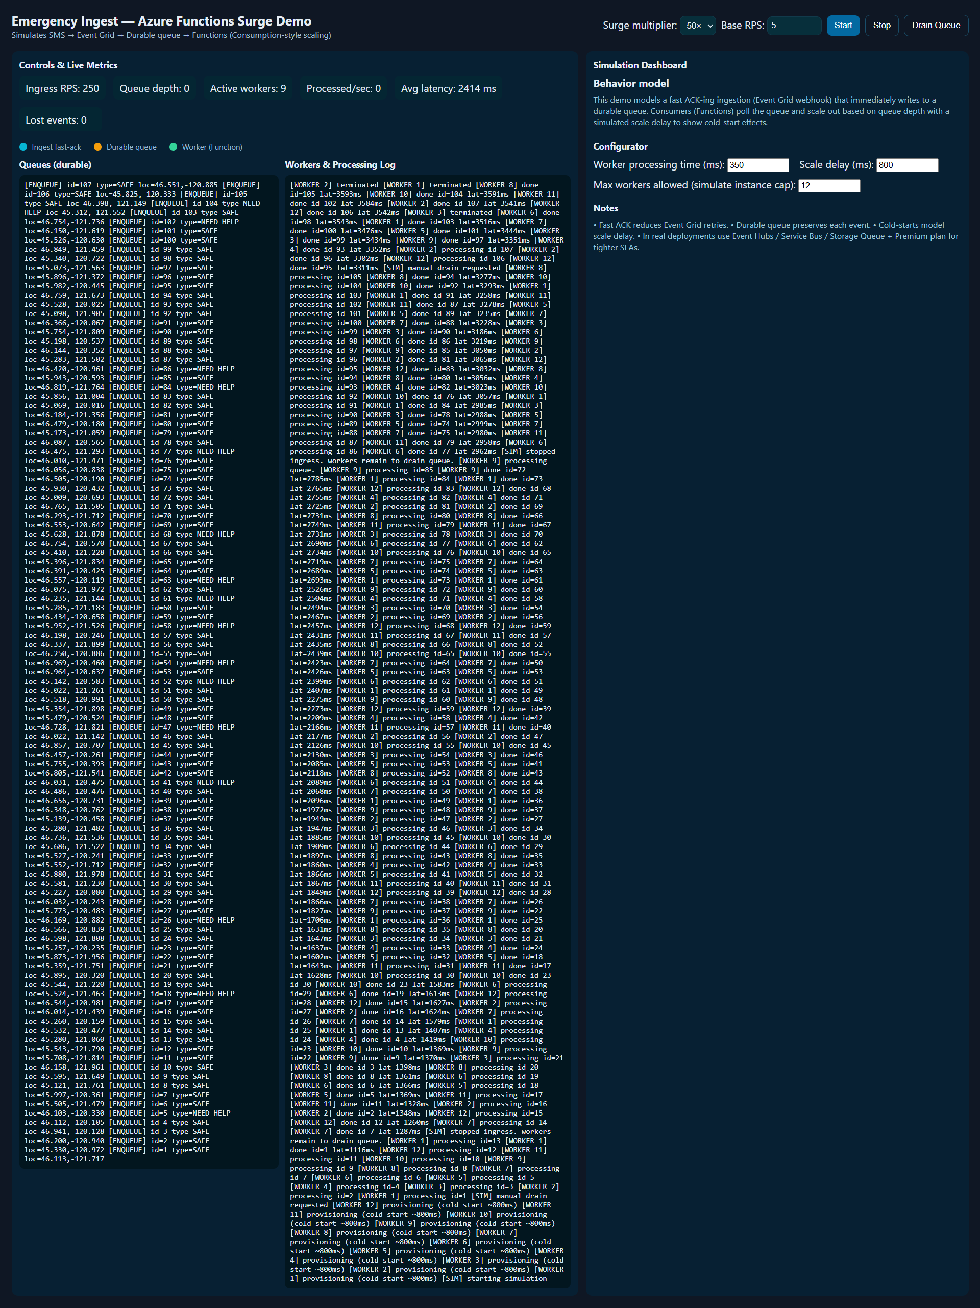The image size is (980, 1308).
Task: Click the Queue depth metric chip
Action: (x=154, y=89)
